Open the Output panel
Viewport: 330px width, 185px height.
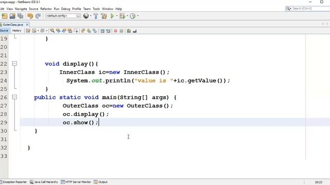101,182
